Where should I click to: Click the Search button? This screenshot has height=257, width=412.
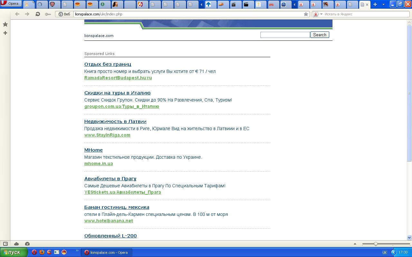tap(320, 35)
